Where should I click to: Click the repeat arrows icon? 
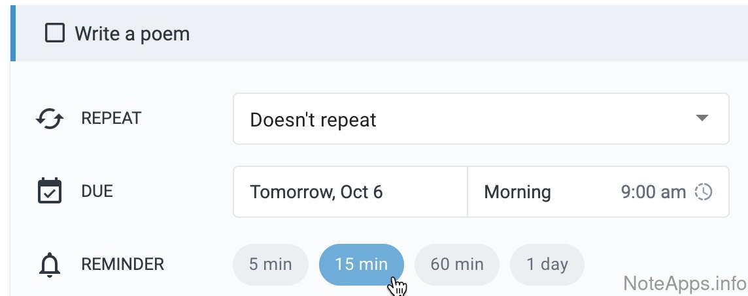pos(50,119)
